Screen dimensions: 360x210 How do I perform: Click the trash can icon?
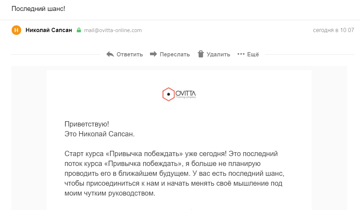pyautogui.click(x=201, y=54)
